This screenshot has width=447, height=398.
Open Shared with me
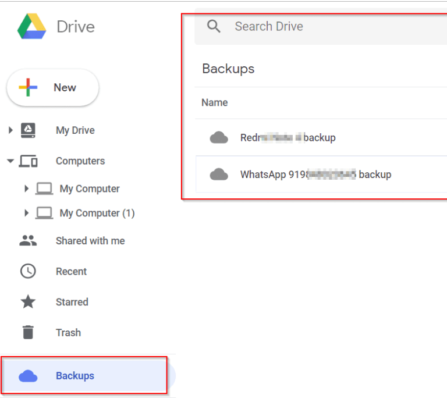pyautogui.click(x=90, y=241)
